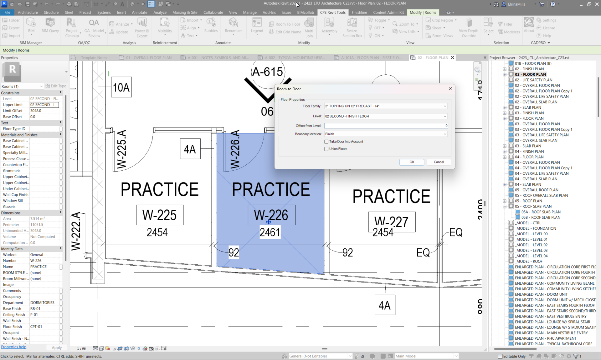Collapse the 05 - ROOF SLAB PLAN node

(505, 207)
